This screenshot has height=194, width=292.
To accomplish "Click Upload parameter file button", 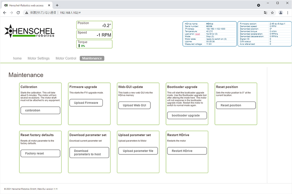I will pos(138,151).
